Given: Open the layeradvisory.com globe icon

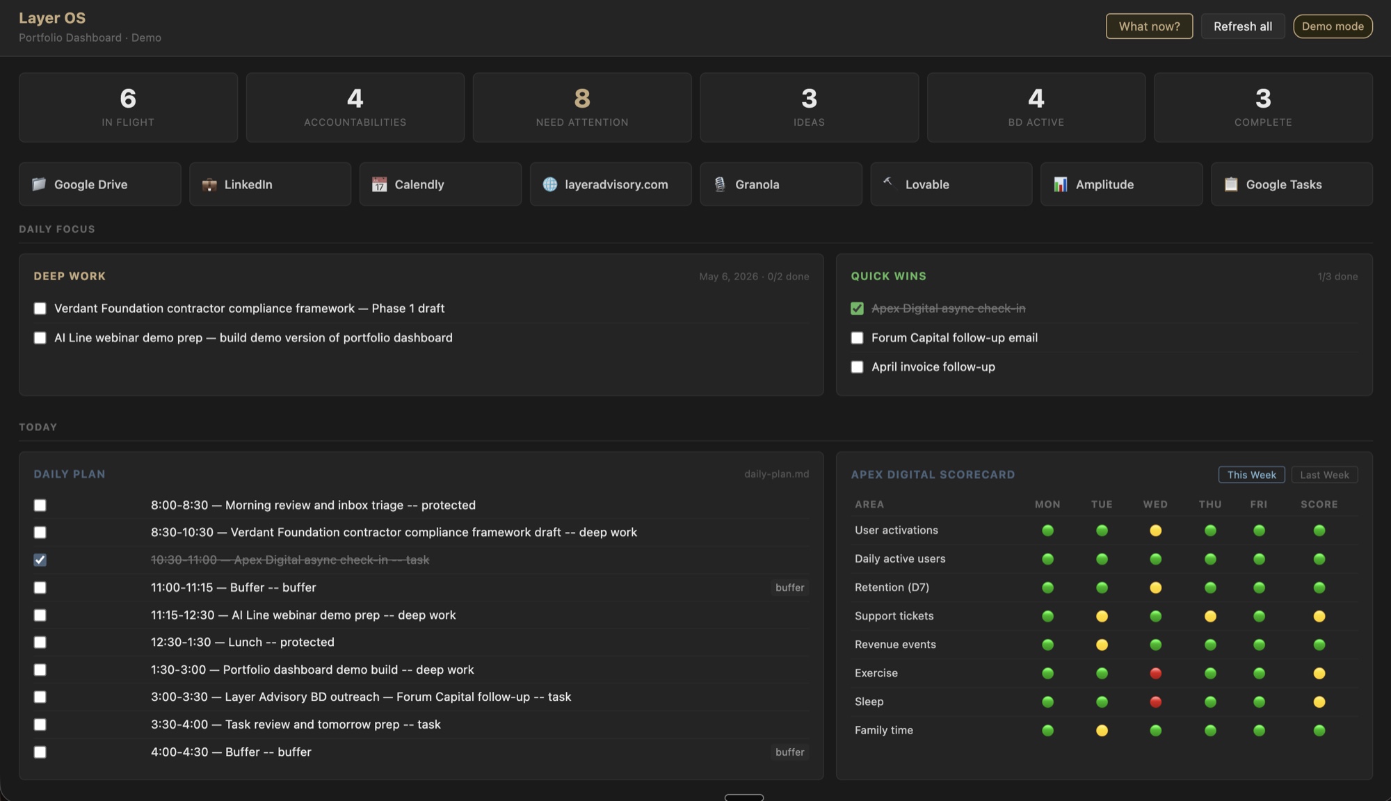Looking at the screenshot, I should point(549,184).
